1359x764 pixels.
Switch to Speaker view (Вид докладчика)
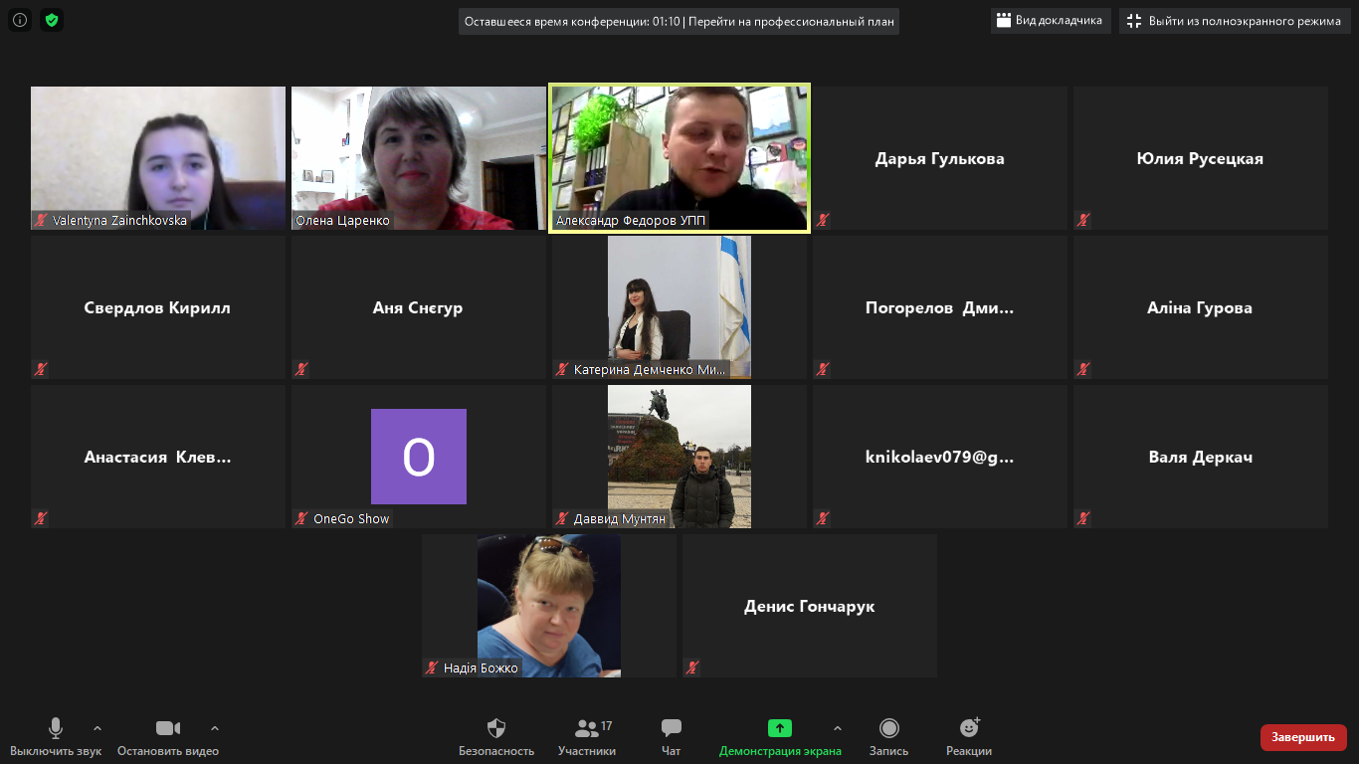coord(1051,21)
